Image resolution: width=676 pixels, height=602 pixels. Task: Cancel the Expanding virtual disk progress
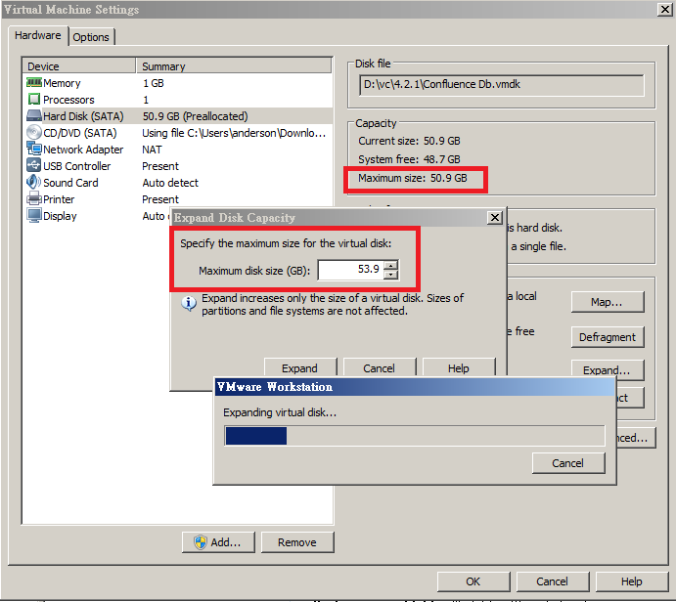pyautogui.click(x=567, y=463)
